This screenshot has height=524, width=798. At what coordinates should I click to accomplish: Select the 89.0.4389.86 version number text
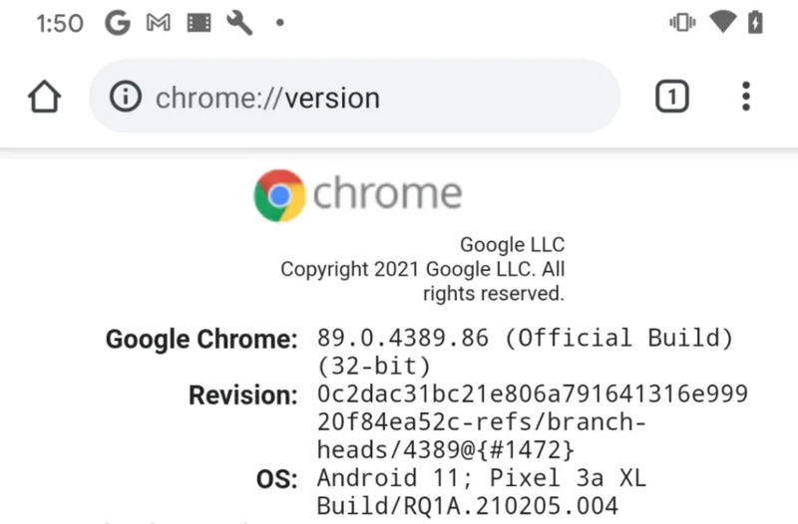403,338
